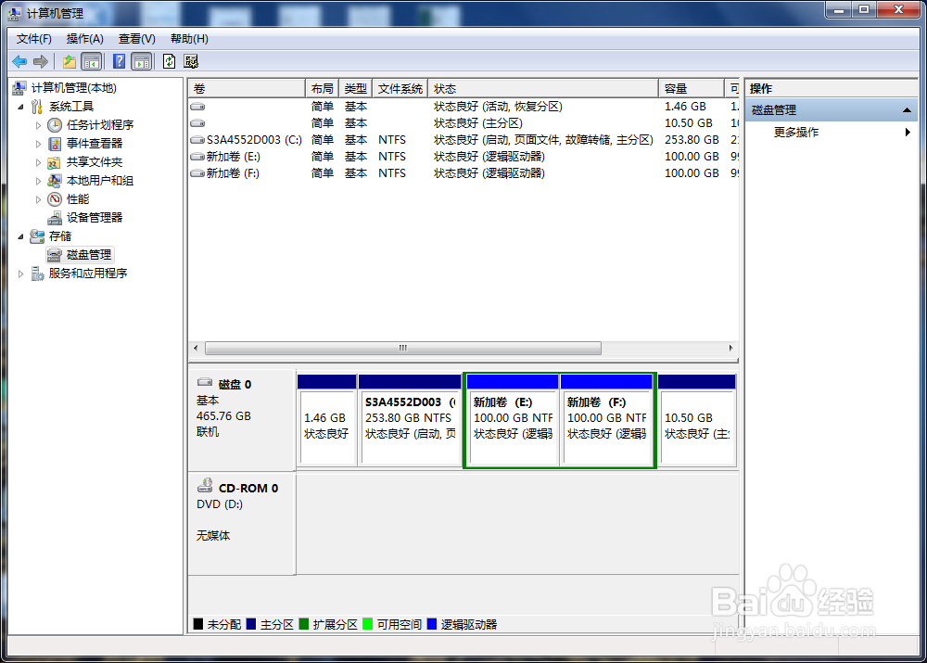Screen dimensions: 927x663
Task: Click the disk settings toolbar icon
Action: click(191, 61)
